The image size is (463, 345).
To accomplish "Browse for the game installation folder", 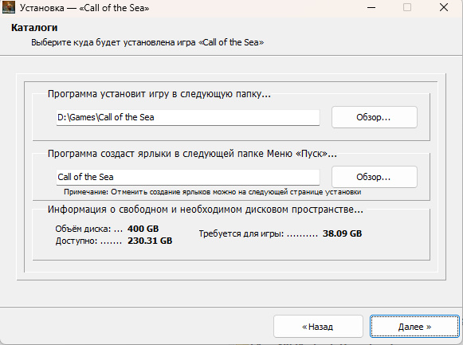I will tap(374, 117).
